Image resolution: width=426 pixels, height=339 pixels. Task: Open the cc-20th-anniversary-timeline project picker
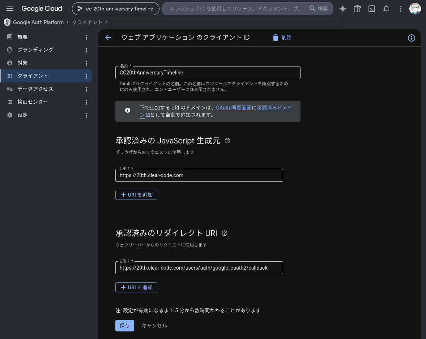point(115,9)
